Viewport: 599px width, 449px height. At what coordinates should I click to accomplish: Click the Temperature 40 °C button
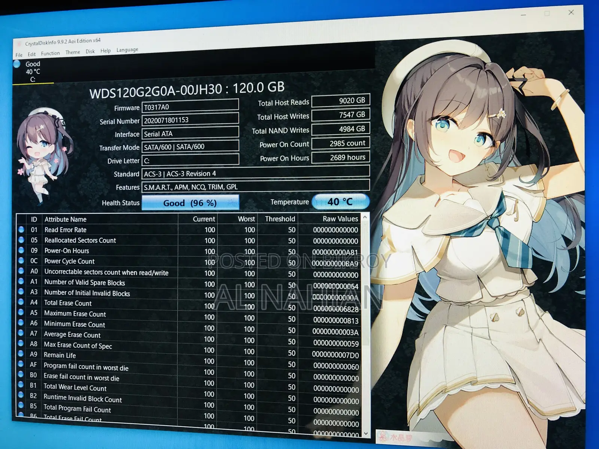[x=340, y=202]
